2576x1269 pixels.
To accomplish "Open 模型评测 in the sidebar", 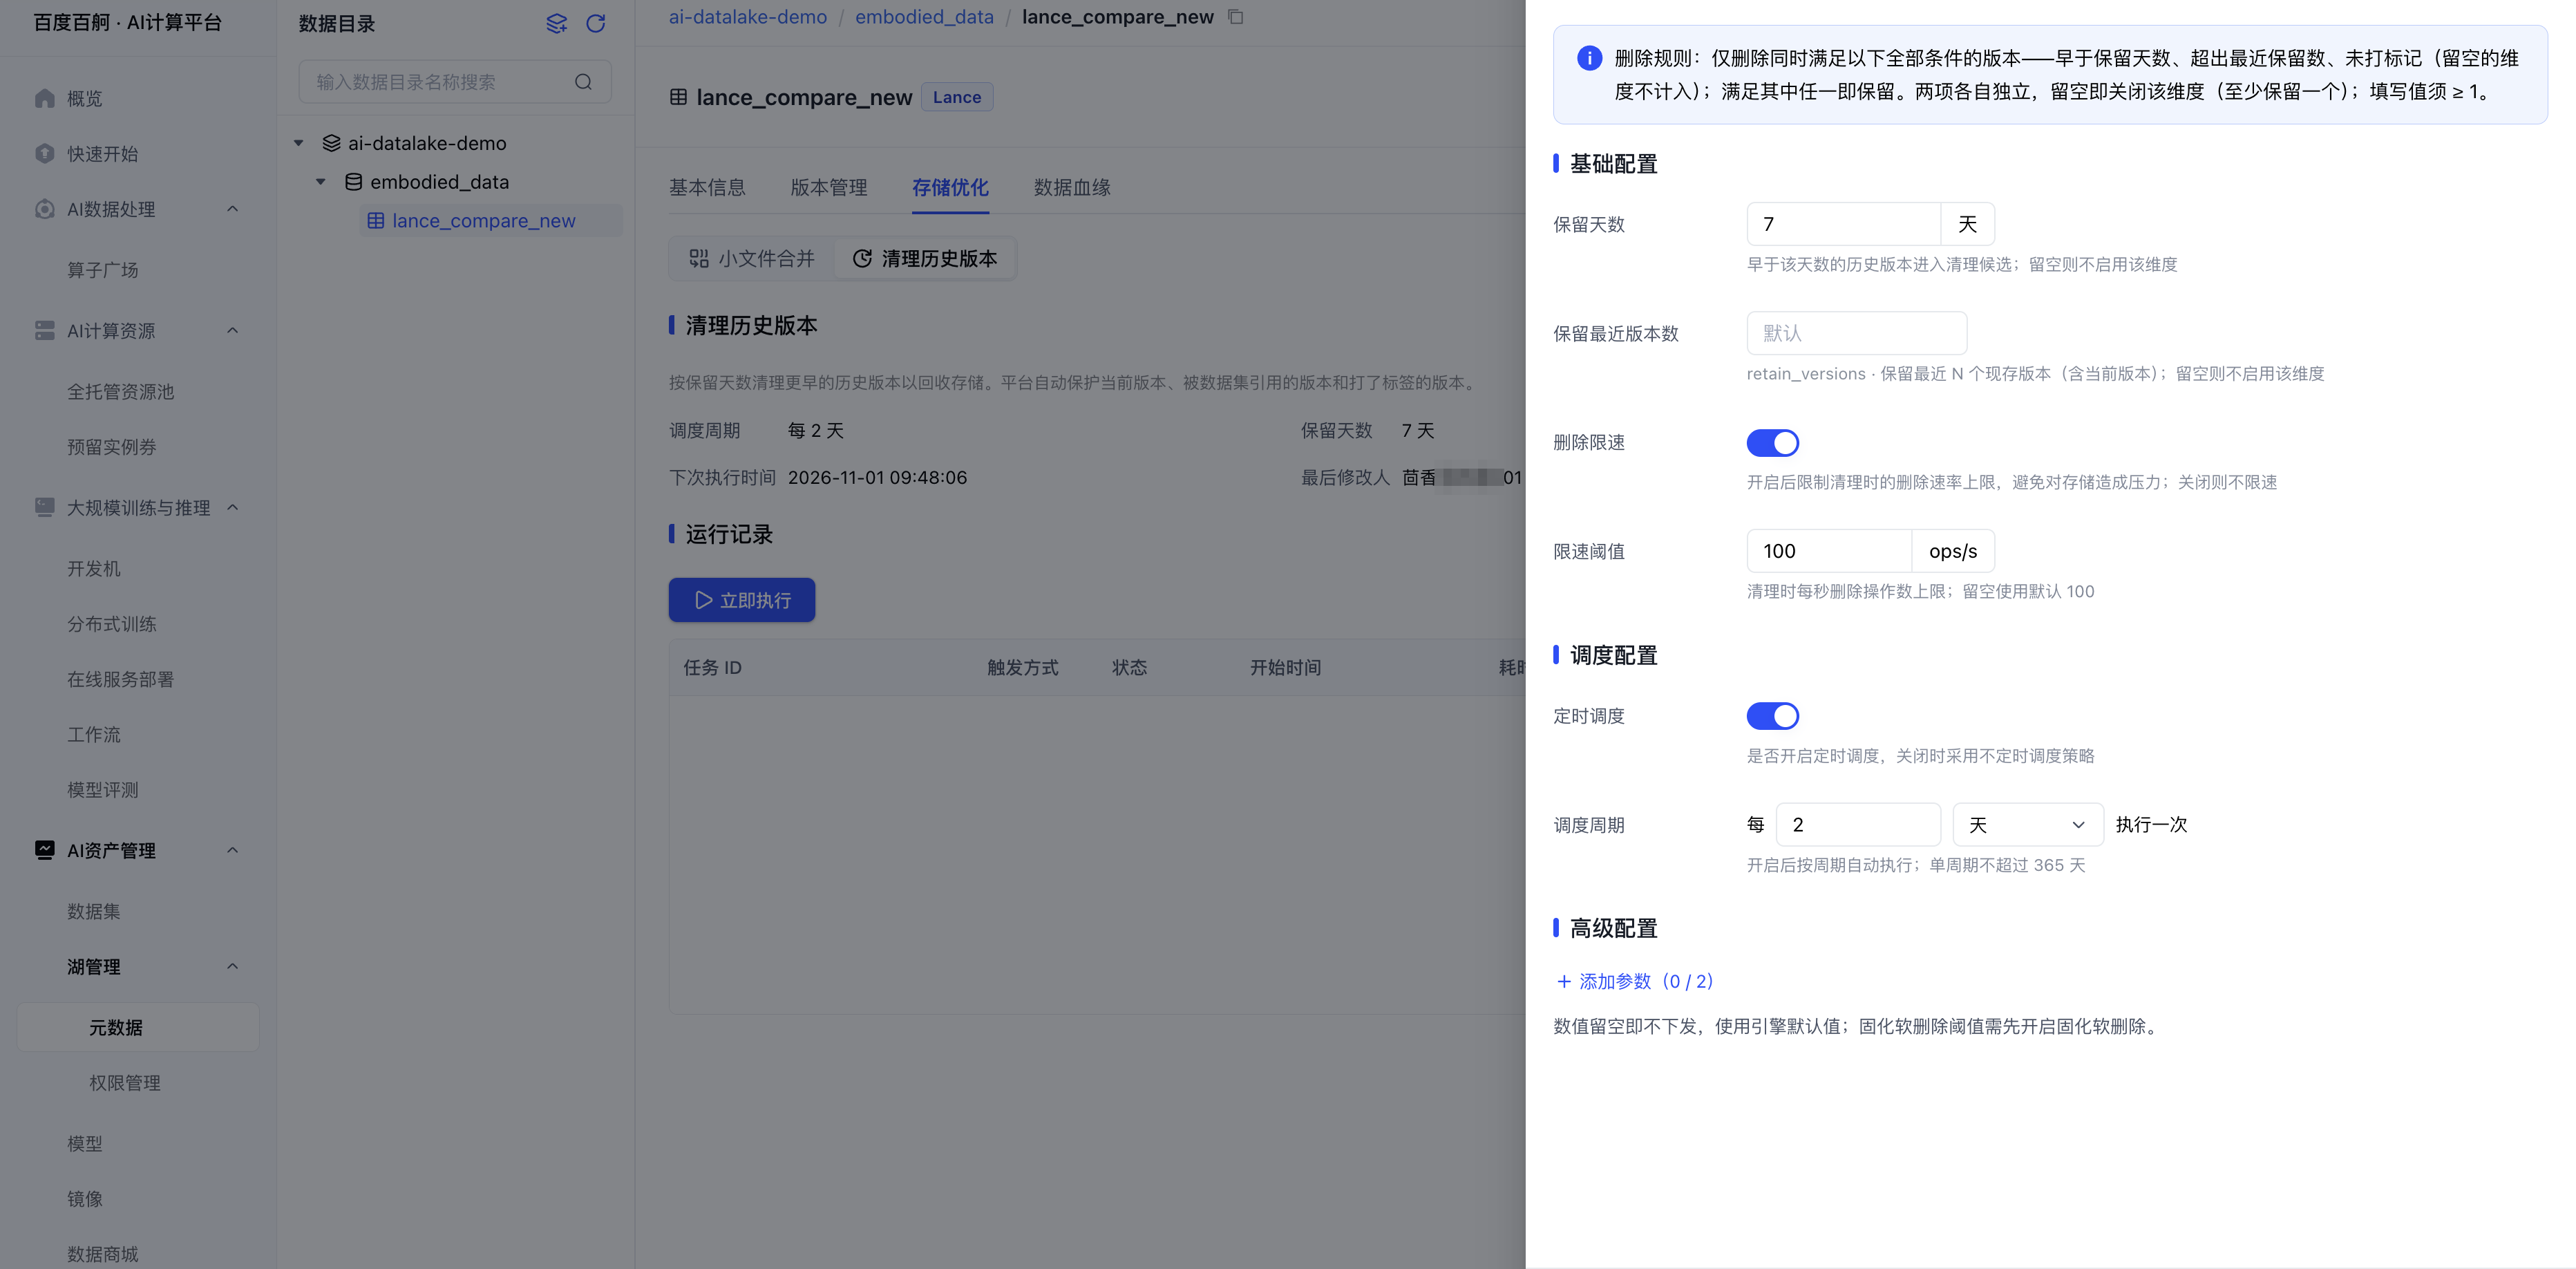I will click(102, 789).
